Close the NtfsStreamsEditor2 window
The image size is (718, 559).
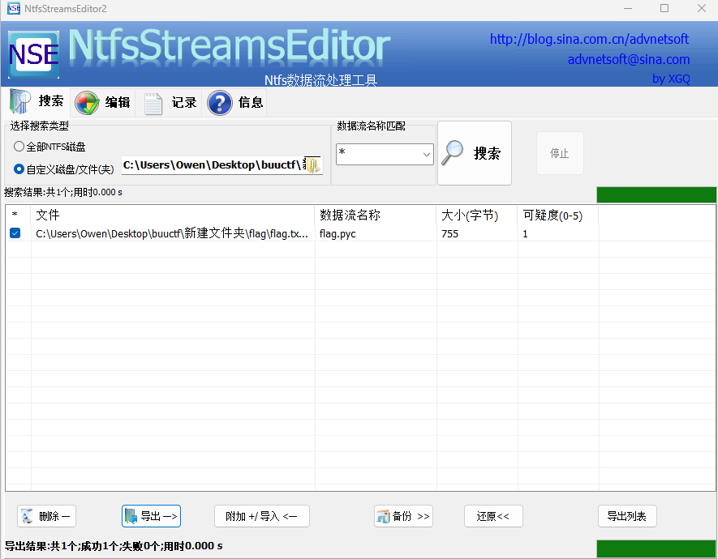click(x=702, y=8)
